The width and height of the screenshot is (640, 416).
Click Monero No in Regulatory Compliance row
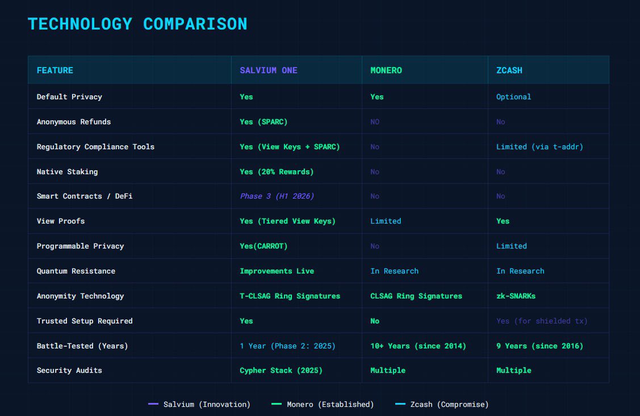(x=375, y=146)
